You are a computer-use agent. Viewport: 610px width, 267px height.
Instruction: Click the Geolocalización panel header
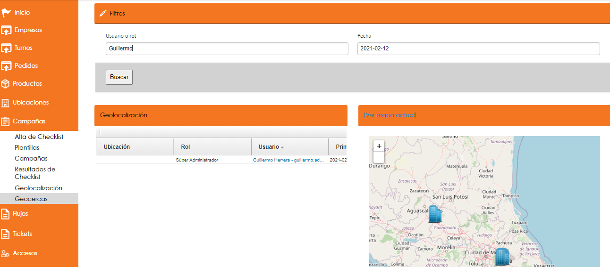[221, 115]
